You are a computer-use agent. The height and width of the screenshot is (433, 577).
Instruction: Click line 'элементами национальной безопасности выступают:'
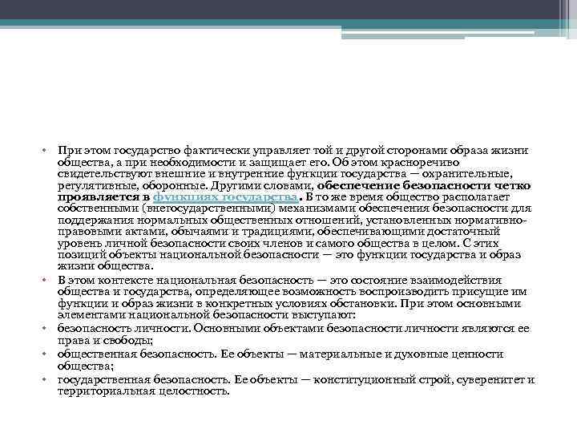[207, 315]
